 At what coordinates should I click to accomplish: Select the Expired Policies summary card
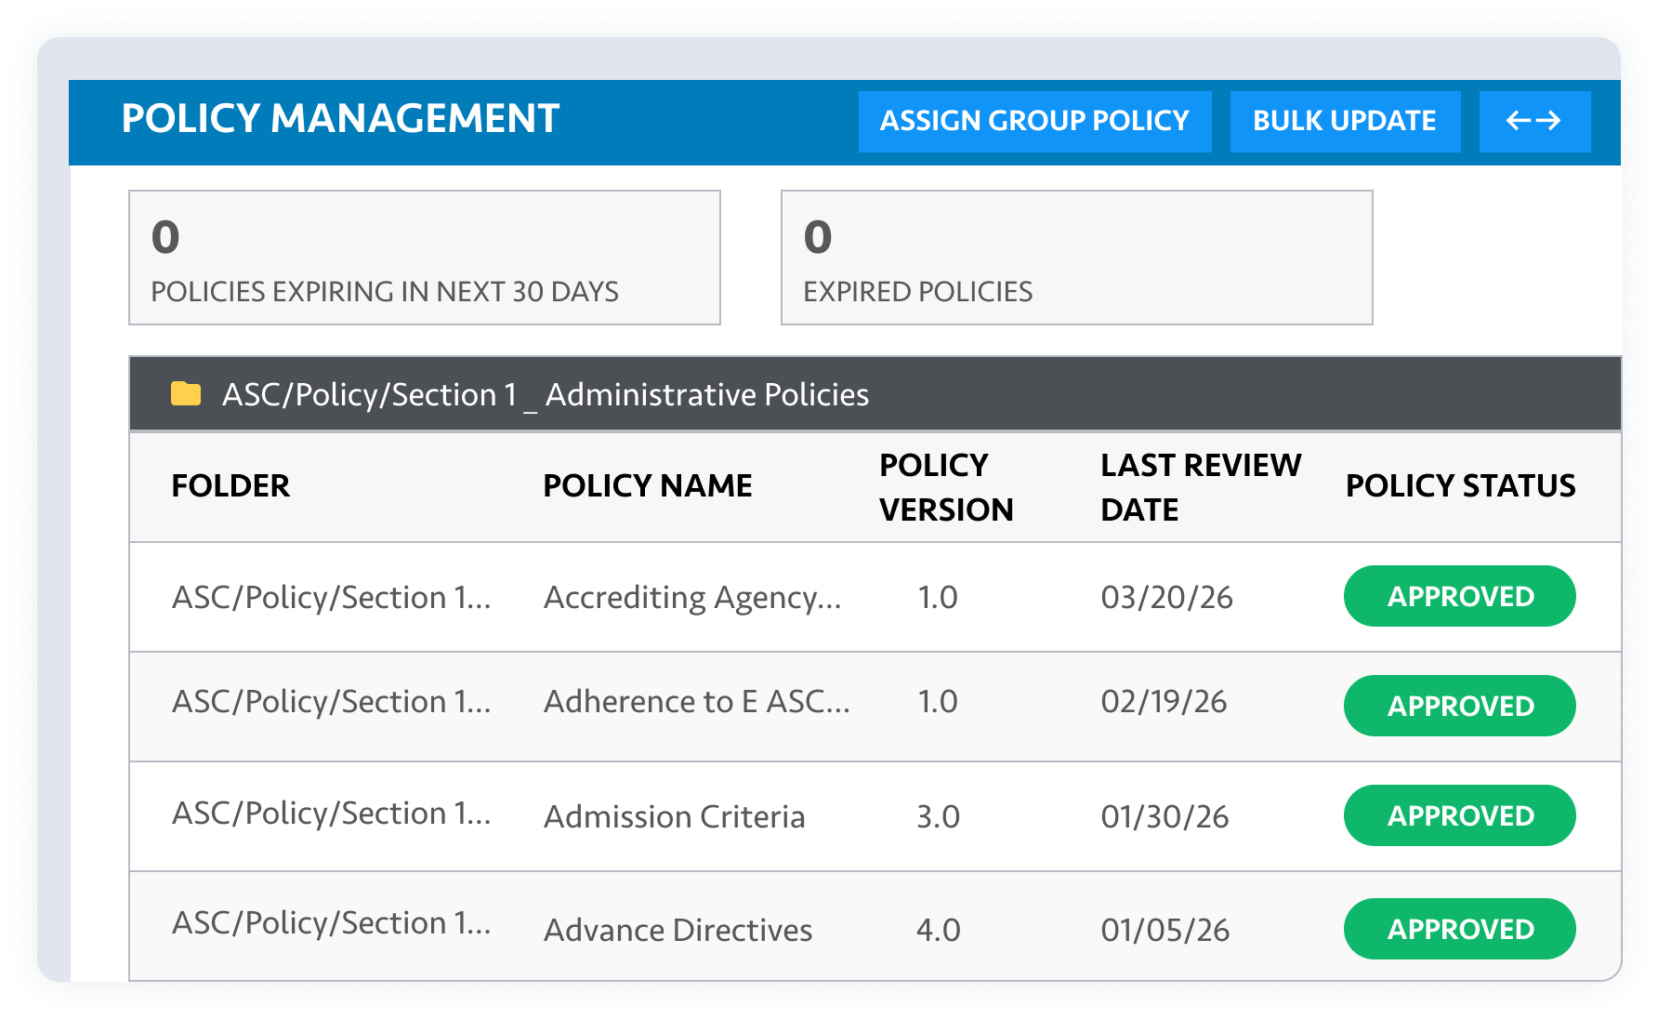coord(1077,258)
